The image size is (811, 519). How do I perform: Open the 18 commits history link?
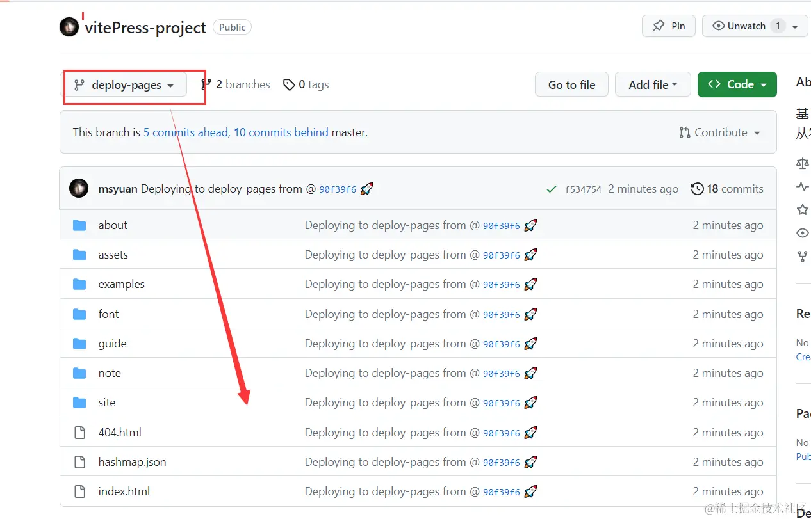click(727, 189)
